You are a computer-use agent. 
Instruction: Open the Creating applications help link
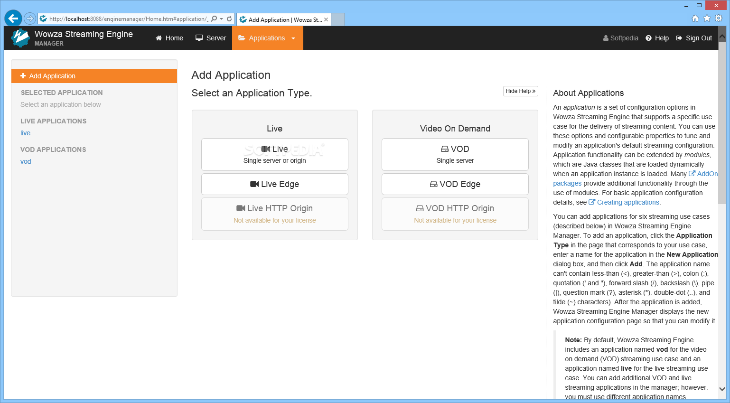coord(624,202)
